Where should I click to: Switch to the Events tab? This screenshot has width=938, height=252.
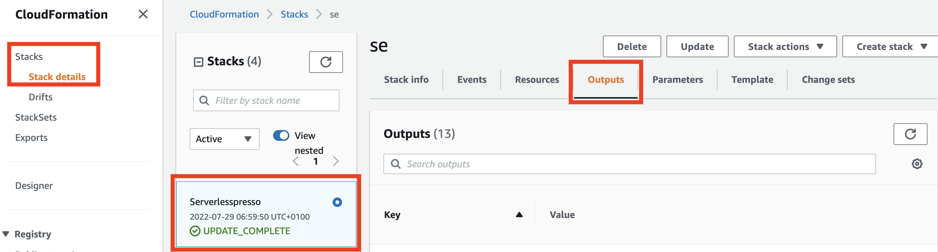point(471,80)
